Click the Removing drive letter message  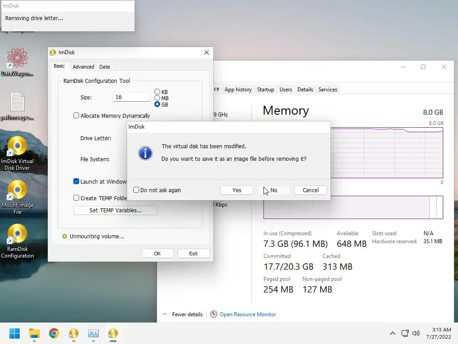(x=34, y=18)
